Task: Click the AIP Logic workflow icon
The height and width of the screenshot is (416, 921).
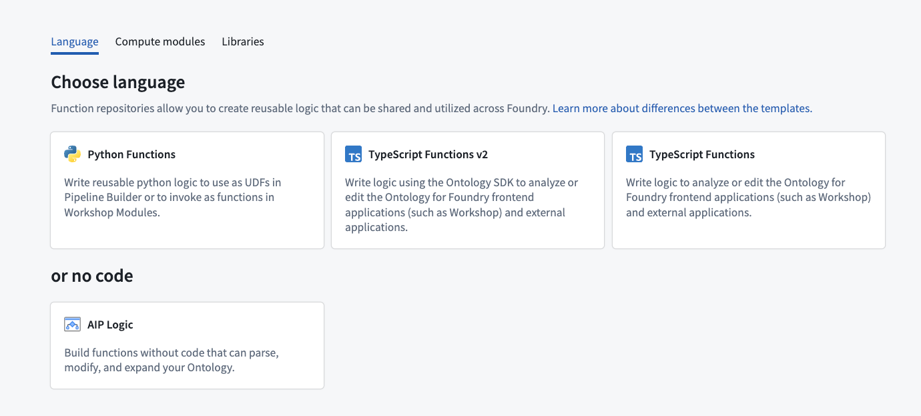Action: [73, 324]
